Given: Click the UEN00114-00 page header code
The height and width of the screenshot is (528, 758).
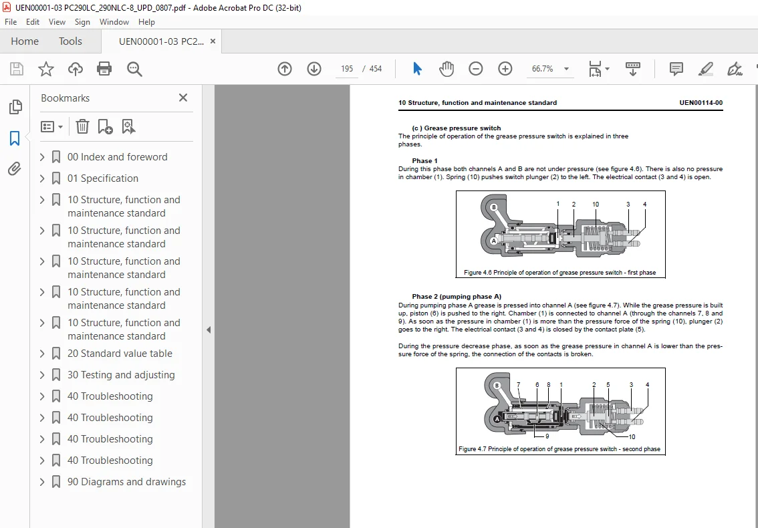Looking at the screenshot, I should [701, 102].
